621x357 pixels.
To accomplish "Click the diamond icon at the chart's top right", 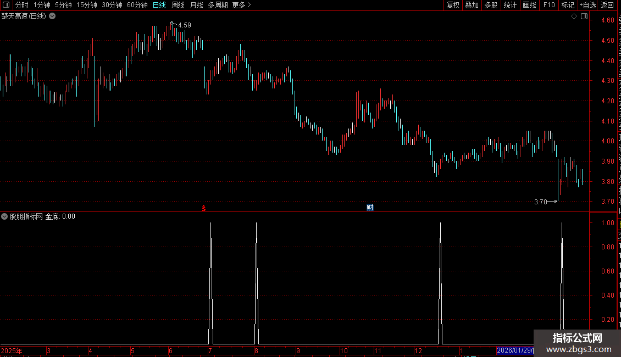I will [x=574, y=16].
